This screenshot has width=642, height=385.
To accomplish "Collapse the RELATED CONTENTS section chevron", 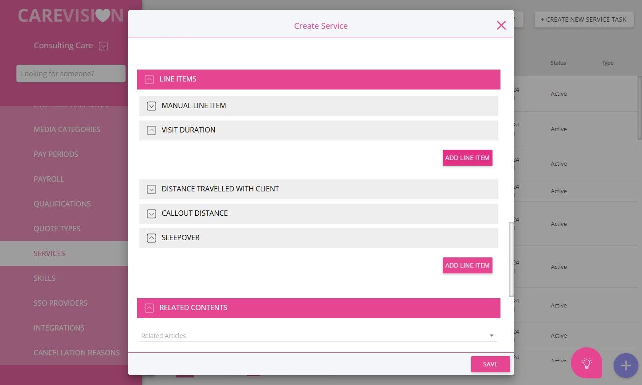I will pyautogui.click(x=150, y=308).
